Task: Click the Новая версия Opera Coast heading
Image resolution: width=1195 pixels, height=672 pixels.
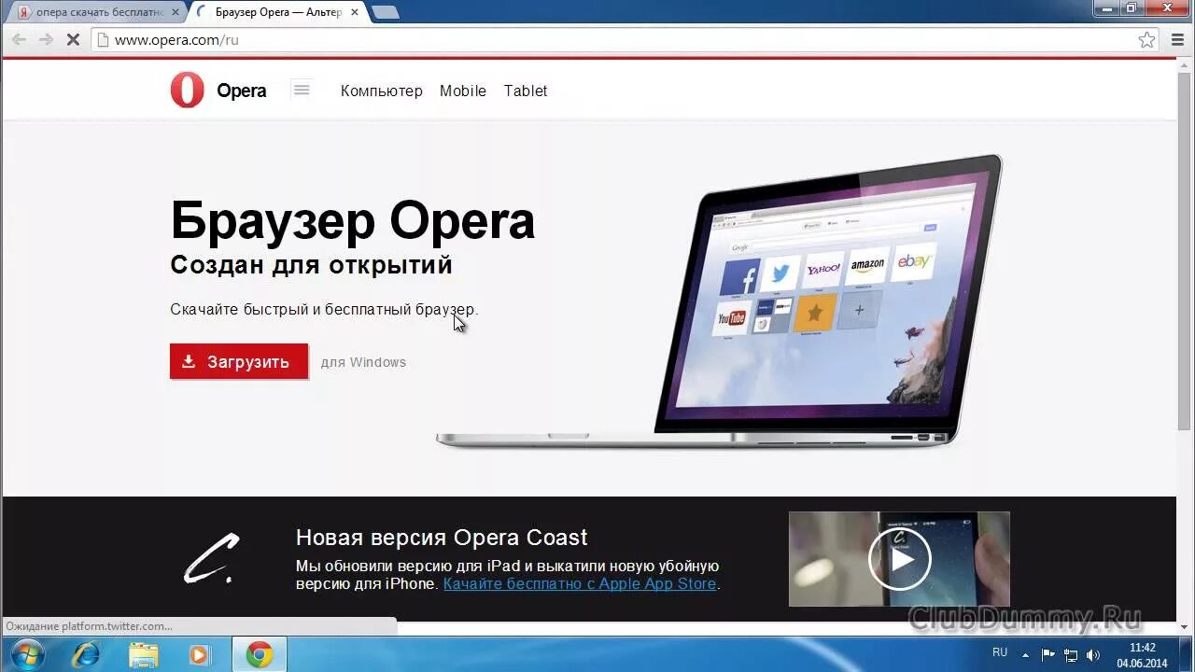Action: (442, 538)
